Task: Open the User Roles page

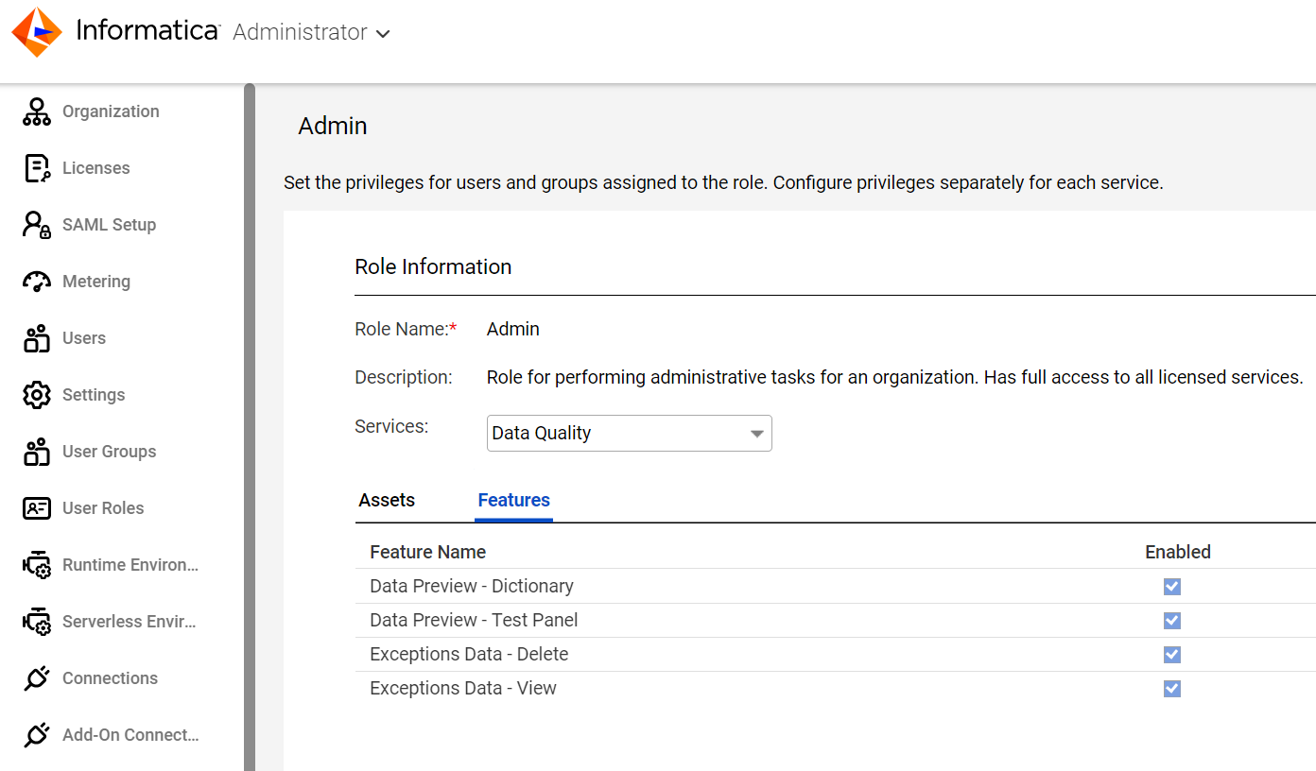Action: (103, 508)
